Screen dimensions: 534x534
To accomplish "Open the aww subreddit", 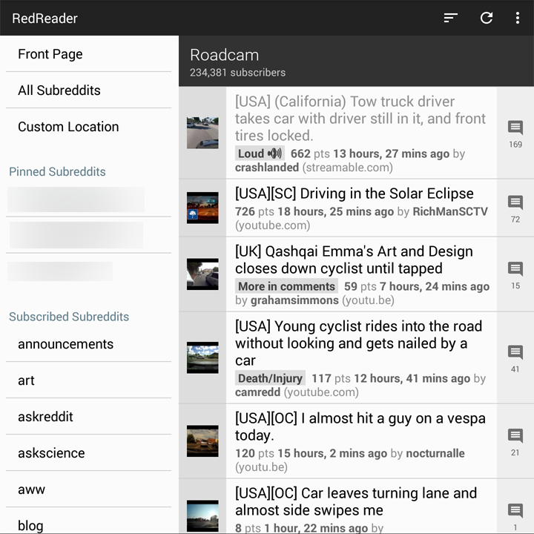I will coord(88,489).
